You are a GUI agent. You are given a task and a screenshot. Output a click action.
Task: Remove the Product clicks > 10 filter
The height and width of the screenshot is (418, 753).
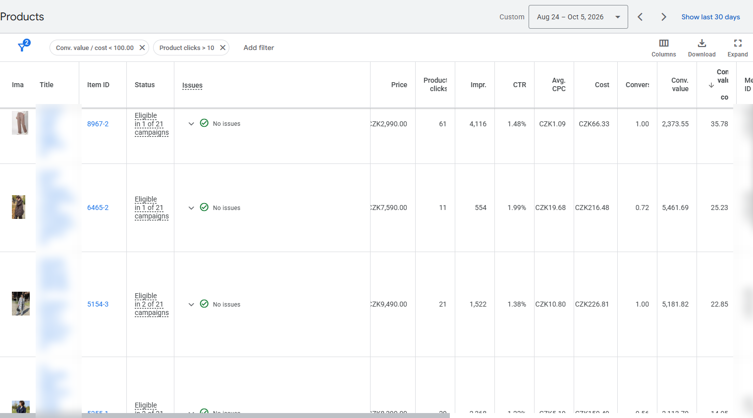223,48
